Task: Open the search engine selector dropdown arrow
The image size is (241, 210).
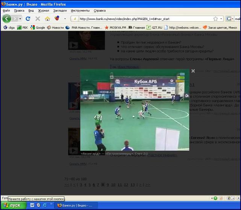Action: [233, 19]
